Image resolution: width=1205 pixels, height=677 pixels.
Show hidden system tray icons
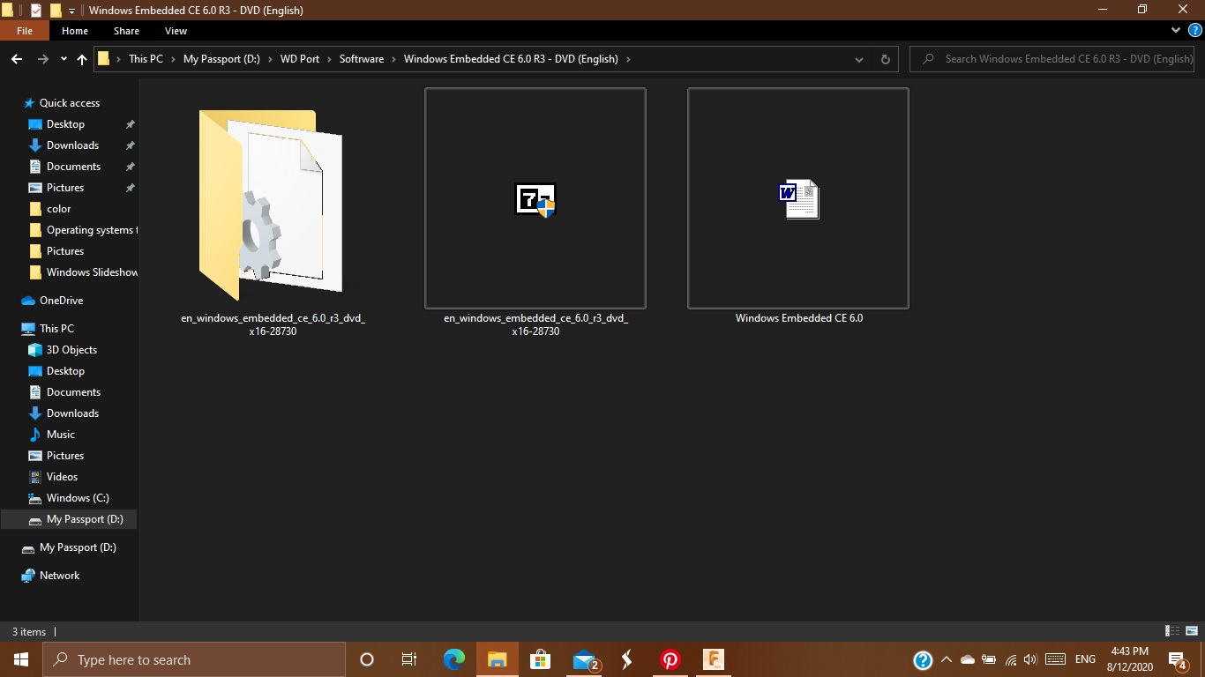point(946,659)
